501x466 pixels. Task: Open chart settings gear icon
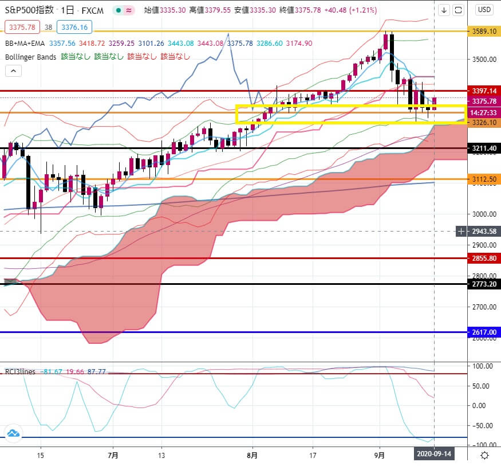(x=484, y=455)
